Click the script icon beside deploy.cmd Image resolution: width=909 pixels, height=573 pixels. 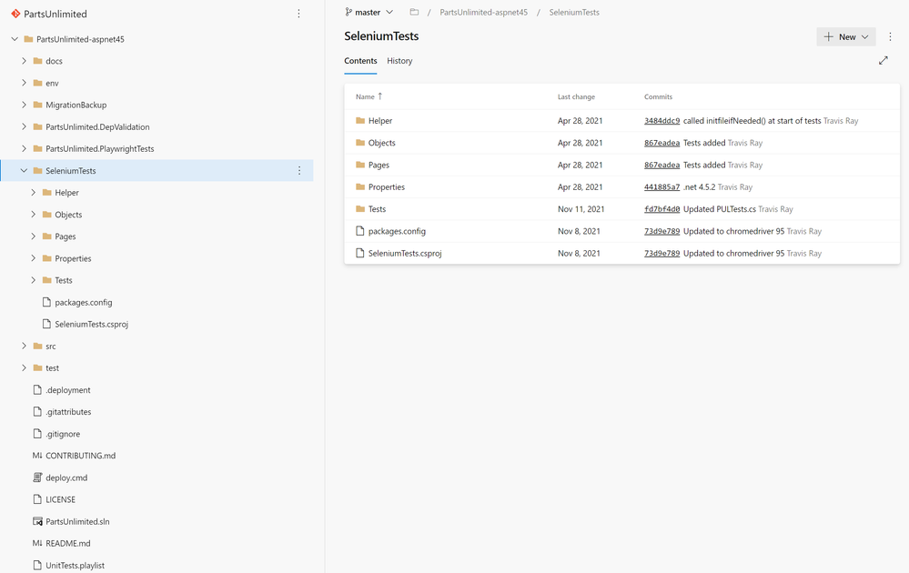coord(37,477)
